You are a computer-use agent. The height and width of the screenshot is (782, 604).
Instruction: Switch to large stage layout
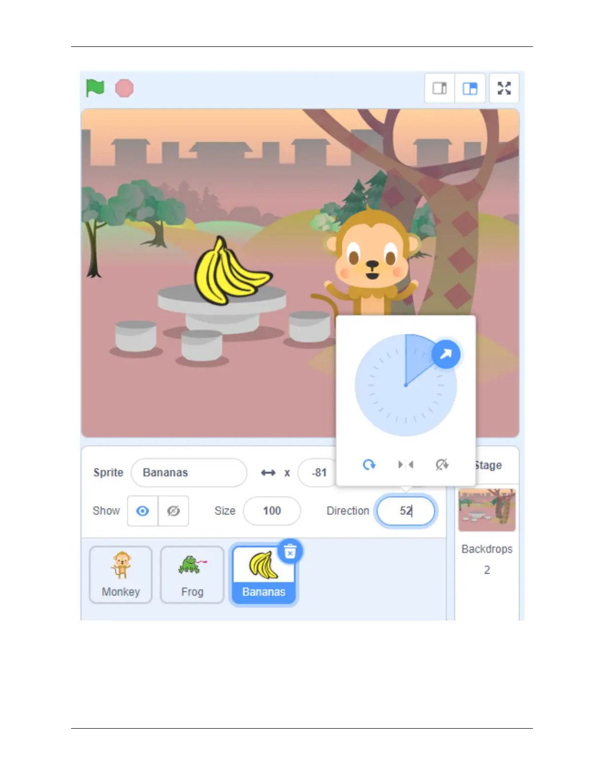(x=470, y=88)
